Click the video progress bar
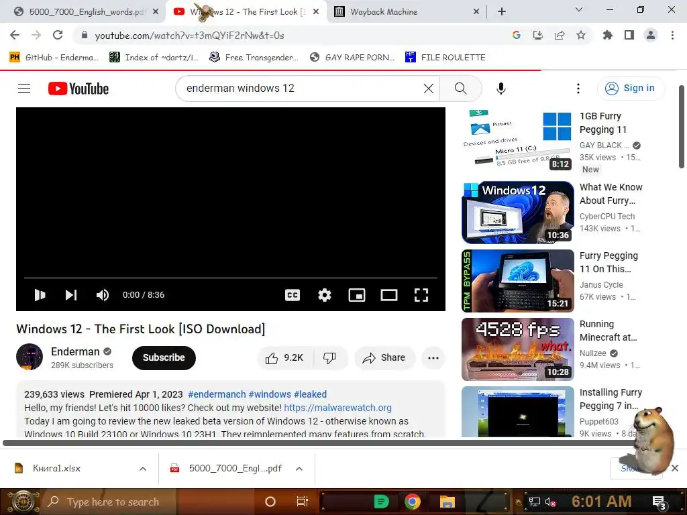 [x=231, y=278]
